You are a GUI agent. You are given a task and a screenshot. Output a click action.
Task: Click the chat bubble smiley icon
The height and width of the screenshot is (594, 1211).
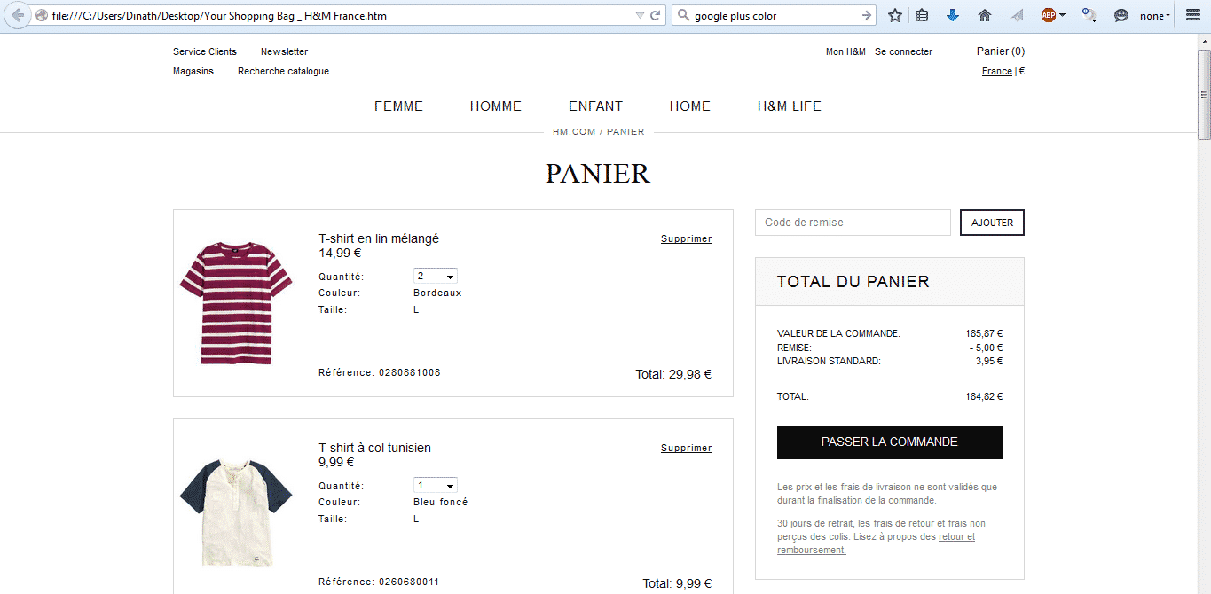1121,15
